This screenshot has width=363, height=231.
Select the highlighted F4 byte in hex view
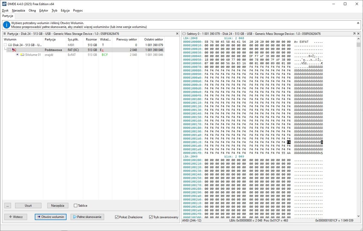pos(289,142)
